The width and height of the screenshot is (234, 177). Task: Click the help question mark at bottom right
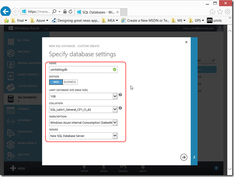pyautogui.click(x=217, y=168)
